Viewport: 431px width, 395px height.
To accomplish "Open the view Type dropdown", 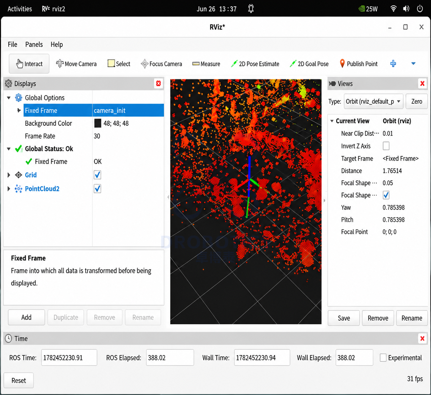I will 373,101.
